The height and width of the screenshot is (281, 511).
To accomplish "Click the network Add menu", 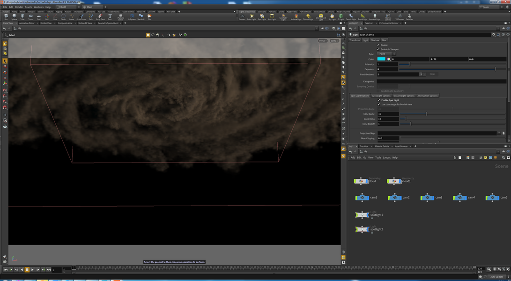I will point(353,157).
